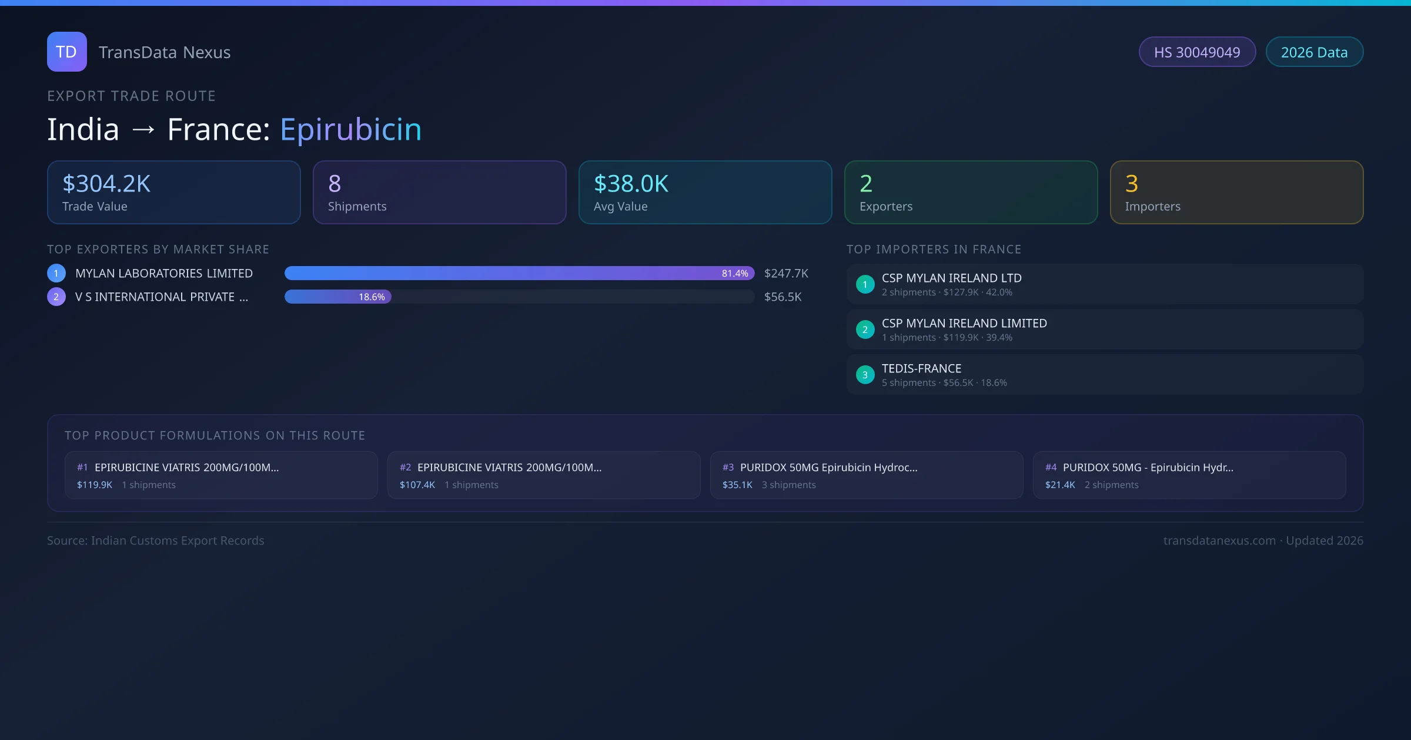Select the $38.0K Avg Value card
1411x740 pixels.
705,193
